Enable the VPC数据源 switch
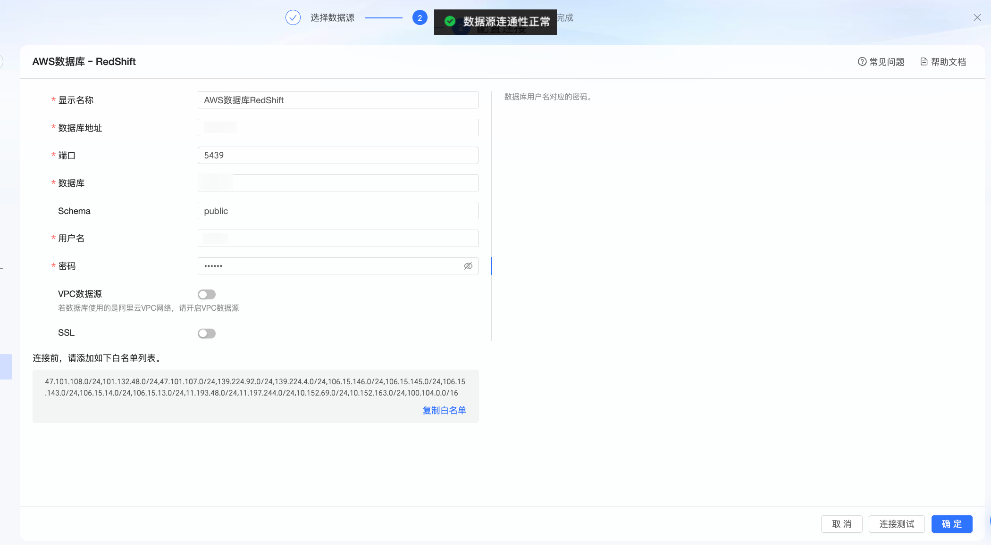Image resolution: width=991 pixels, height=545 pixels. tap(207, 294)
